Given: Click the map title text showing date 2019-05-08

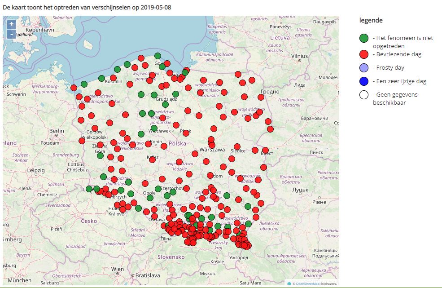Looking at the screenshot, I should click(x=87, y=7).
